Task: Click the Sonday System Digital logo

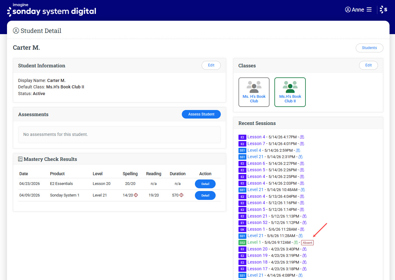Action: coord(51,10)
